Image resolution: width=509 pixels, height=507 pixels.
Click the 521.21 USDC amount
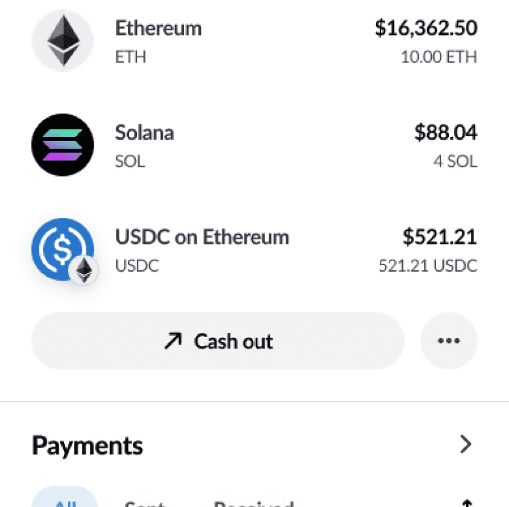(428, 266)
